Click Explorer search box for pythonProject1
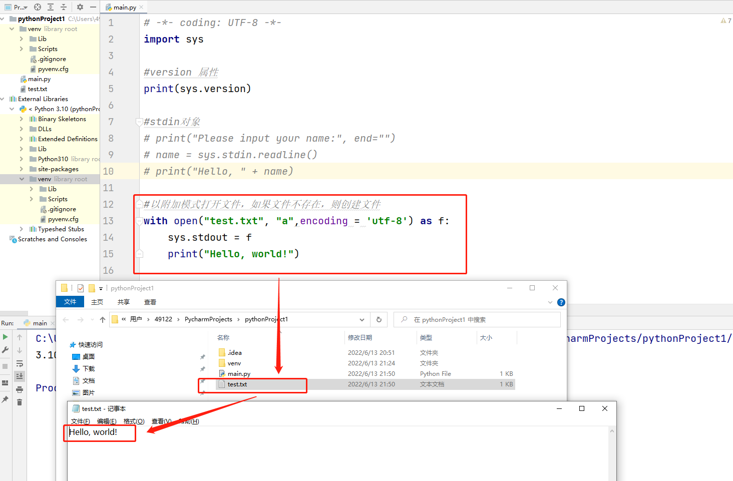Image resolution: width=733 pixels, height=481 pixels. [477, 319]
